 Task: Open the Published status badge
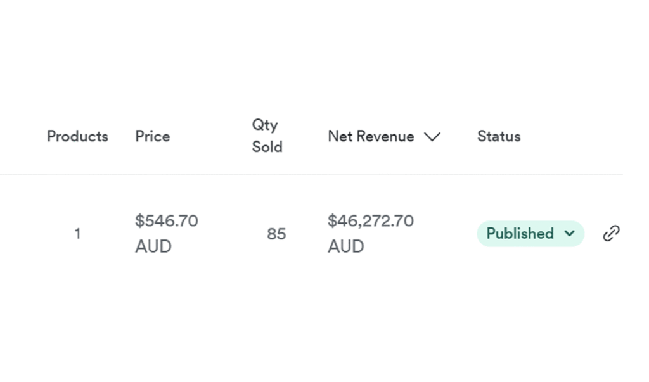click(530, 234)
